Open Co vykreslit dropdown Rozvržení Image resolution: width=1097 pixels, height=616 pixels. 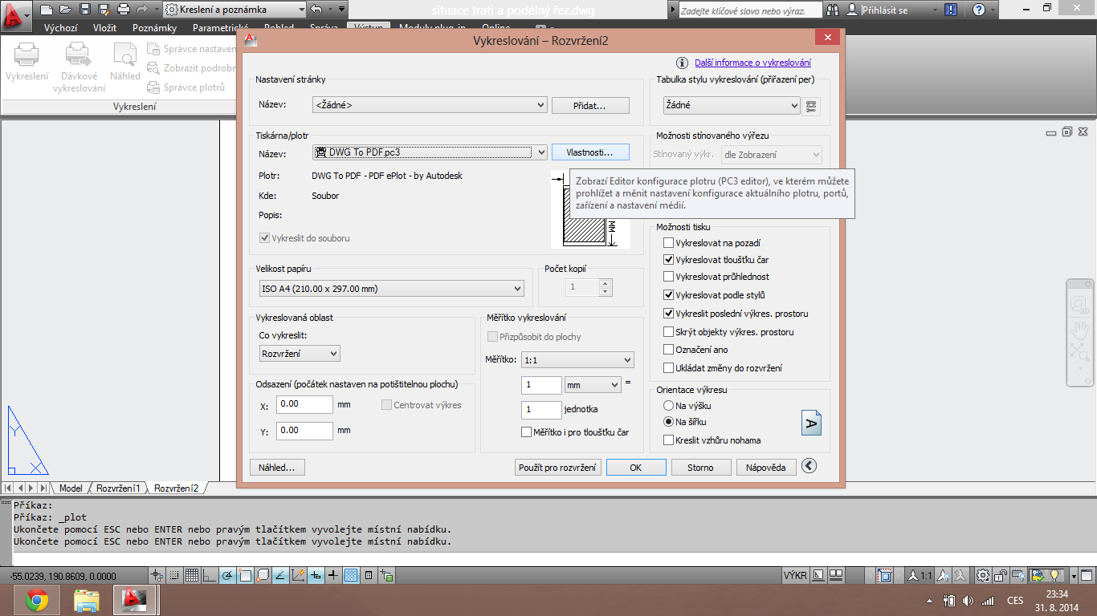tap(300, 353)
